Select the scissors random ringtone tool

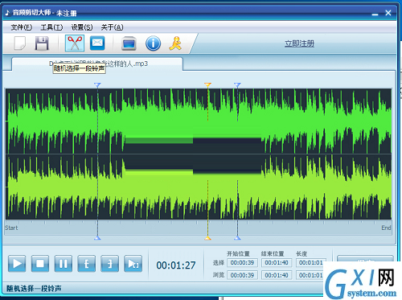[x=75, y=43]
